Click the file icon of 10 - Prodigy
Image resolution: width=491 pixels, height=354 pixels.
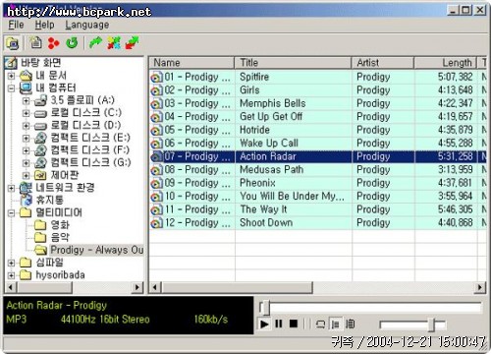pyautogui.click(x=156, y=197)
